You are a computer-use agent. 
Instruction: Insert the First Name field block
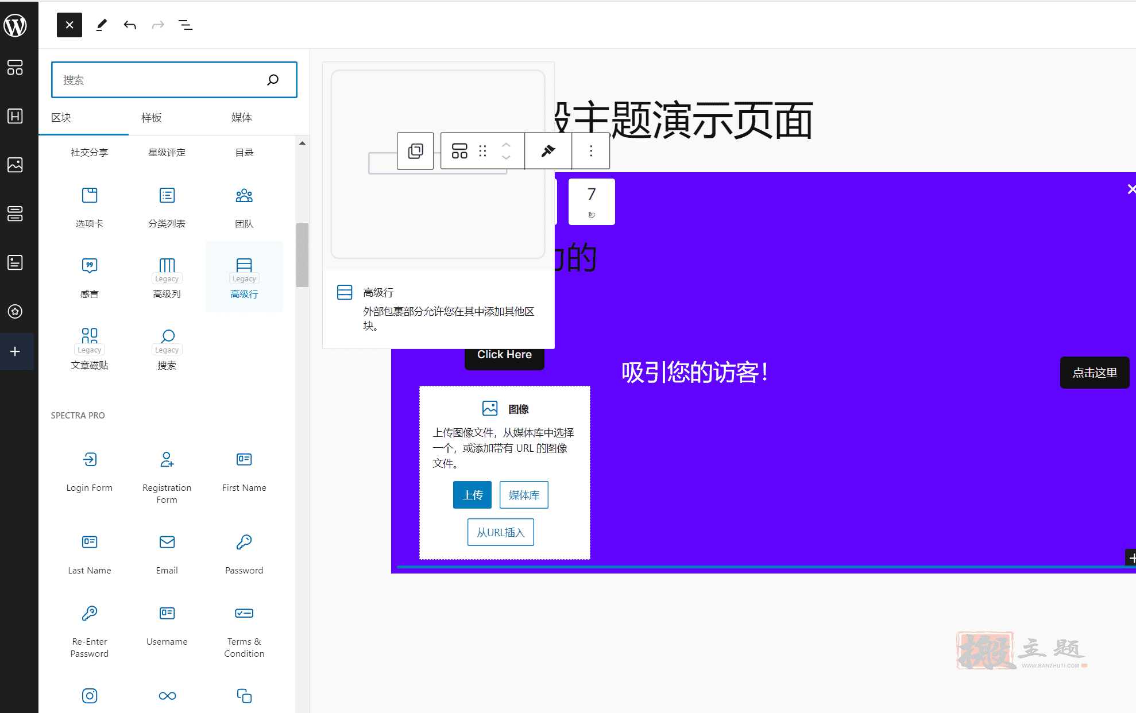coord(244,471)
